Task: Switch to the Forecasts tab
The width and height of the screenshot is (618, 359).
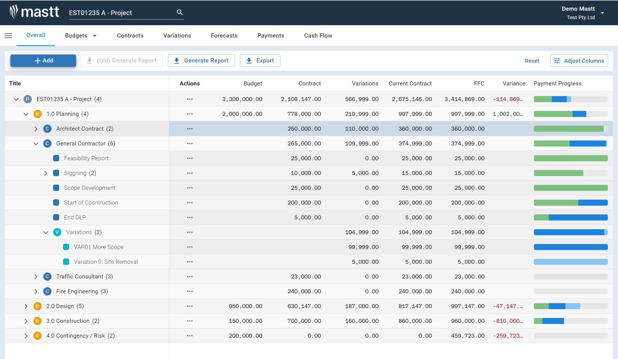Action: click(x=224, y=36)
